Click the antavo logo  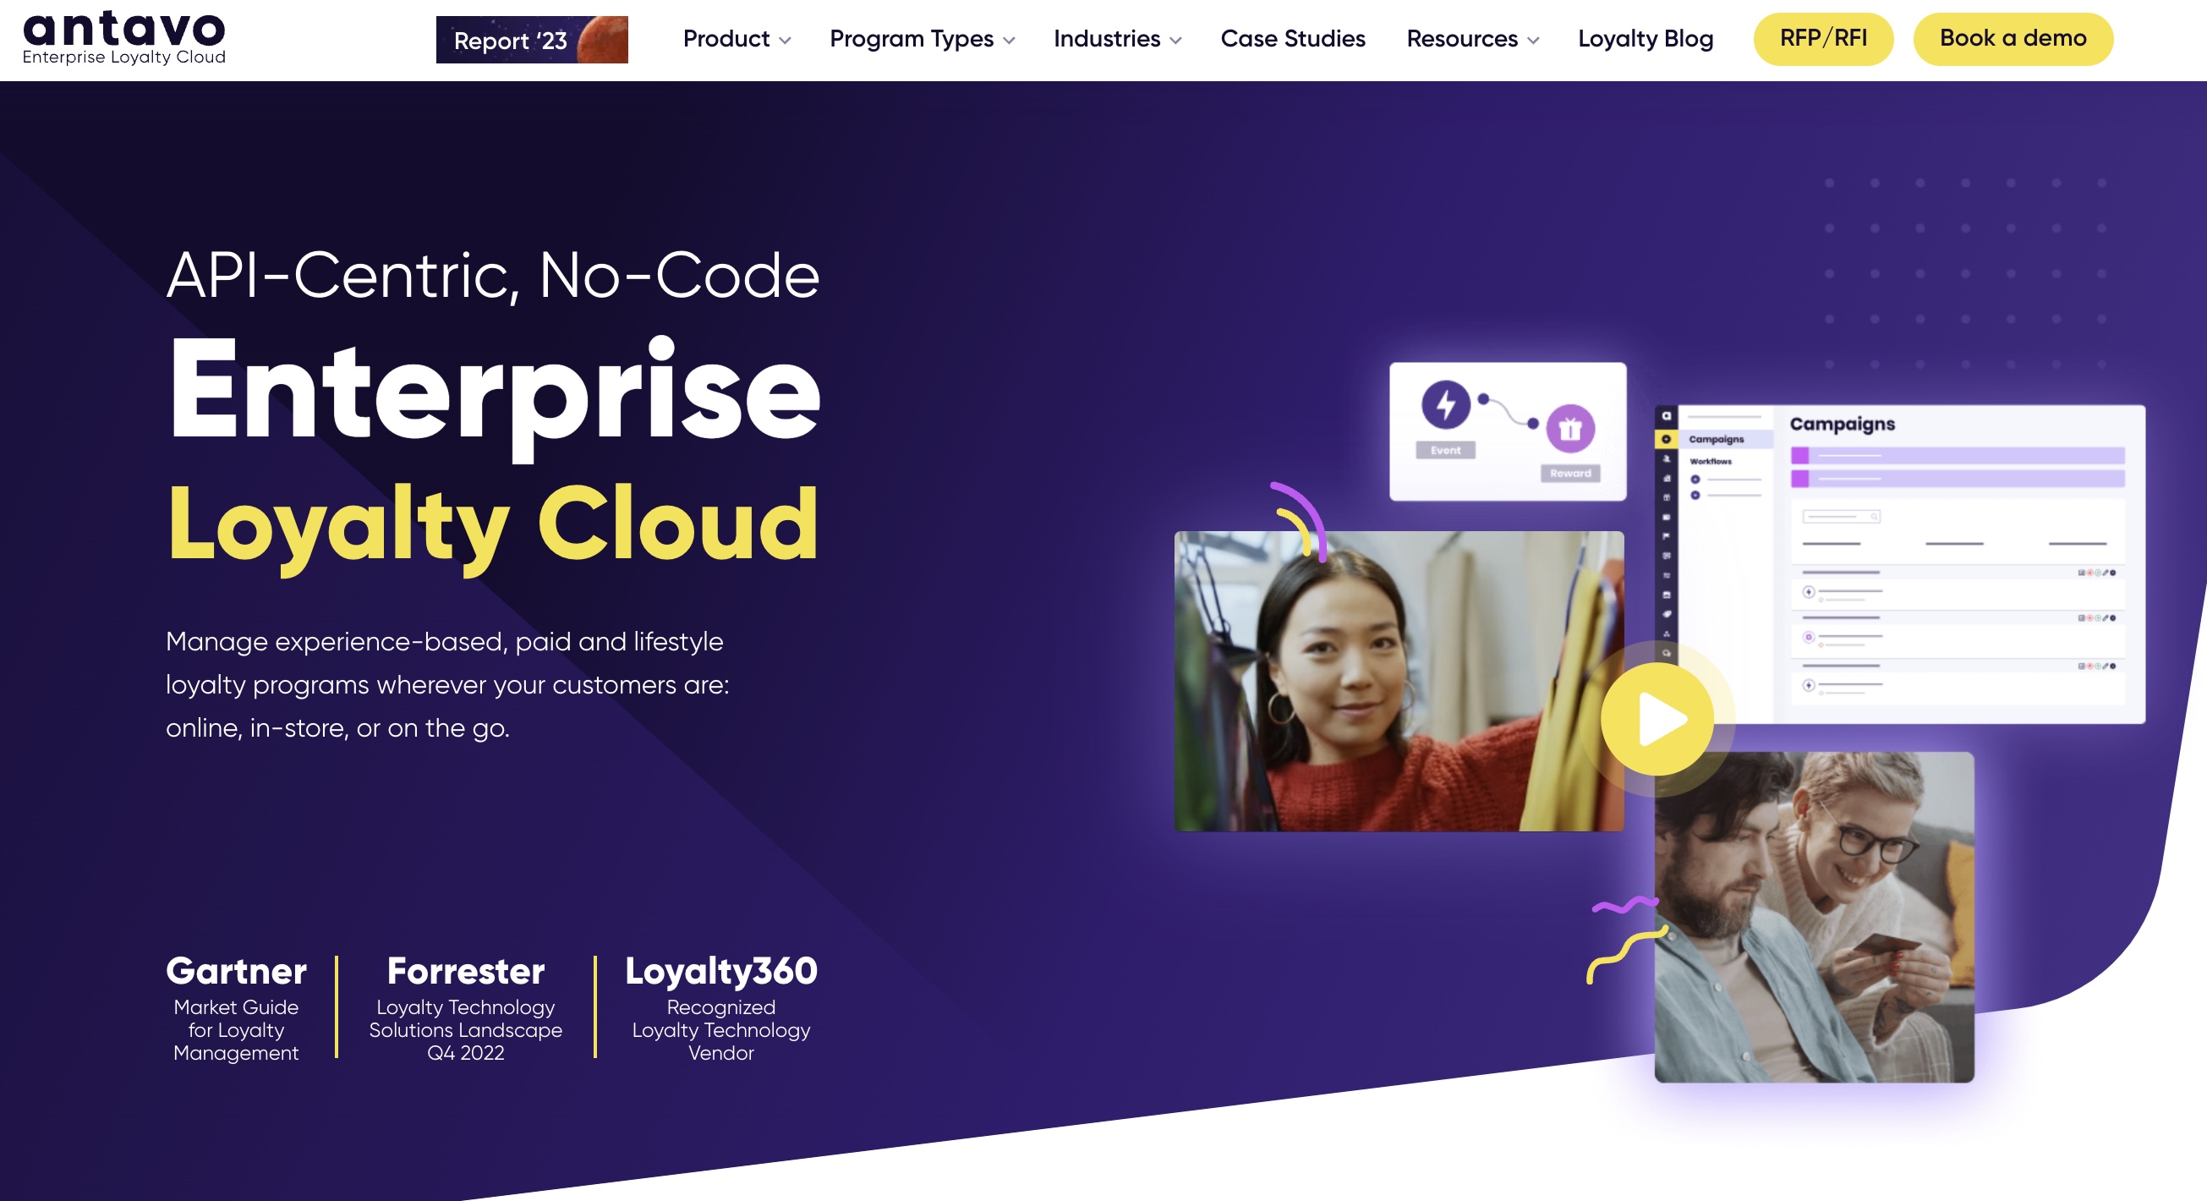pos(124,39)
